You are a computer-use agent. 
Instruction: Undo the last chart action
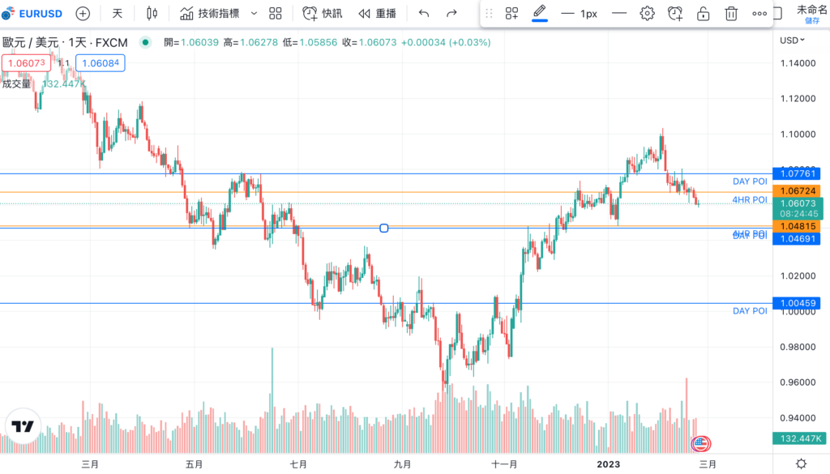pos(424,14)
